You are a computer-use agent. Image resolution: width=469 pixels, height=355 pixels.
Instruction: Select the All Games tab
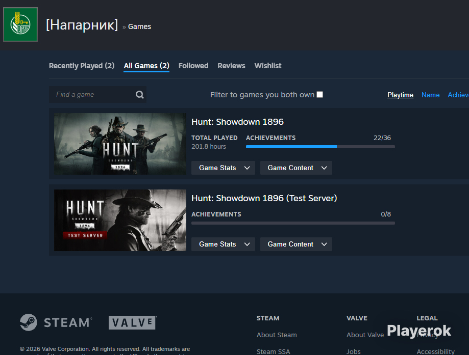point(146,66)
